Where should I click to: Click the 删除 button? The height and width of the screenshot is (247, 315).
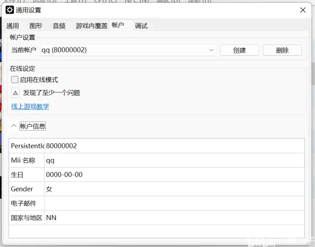coord(282,50)
